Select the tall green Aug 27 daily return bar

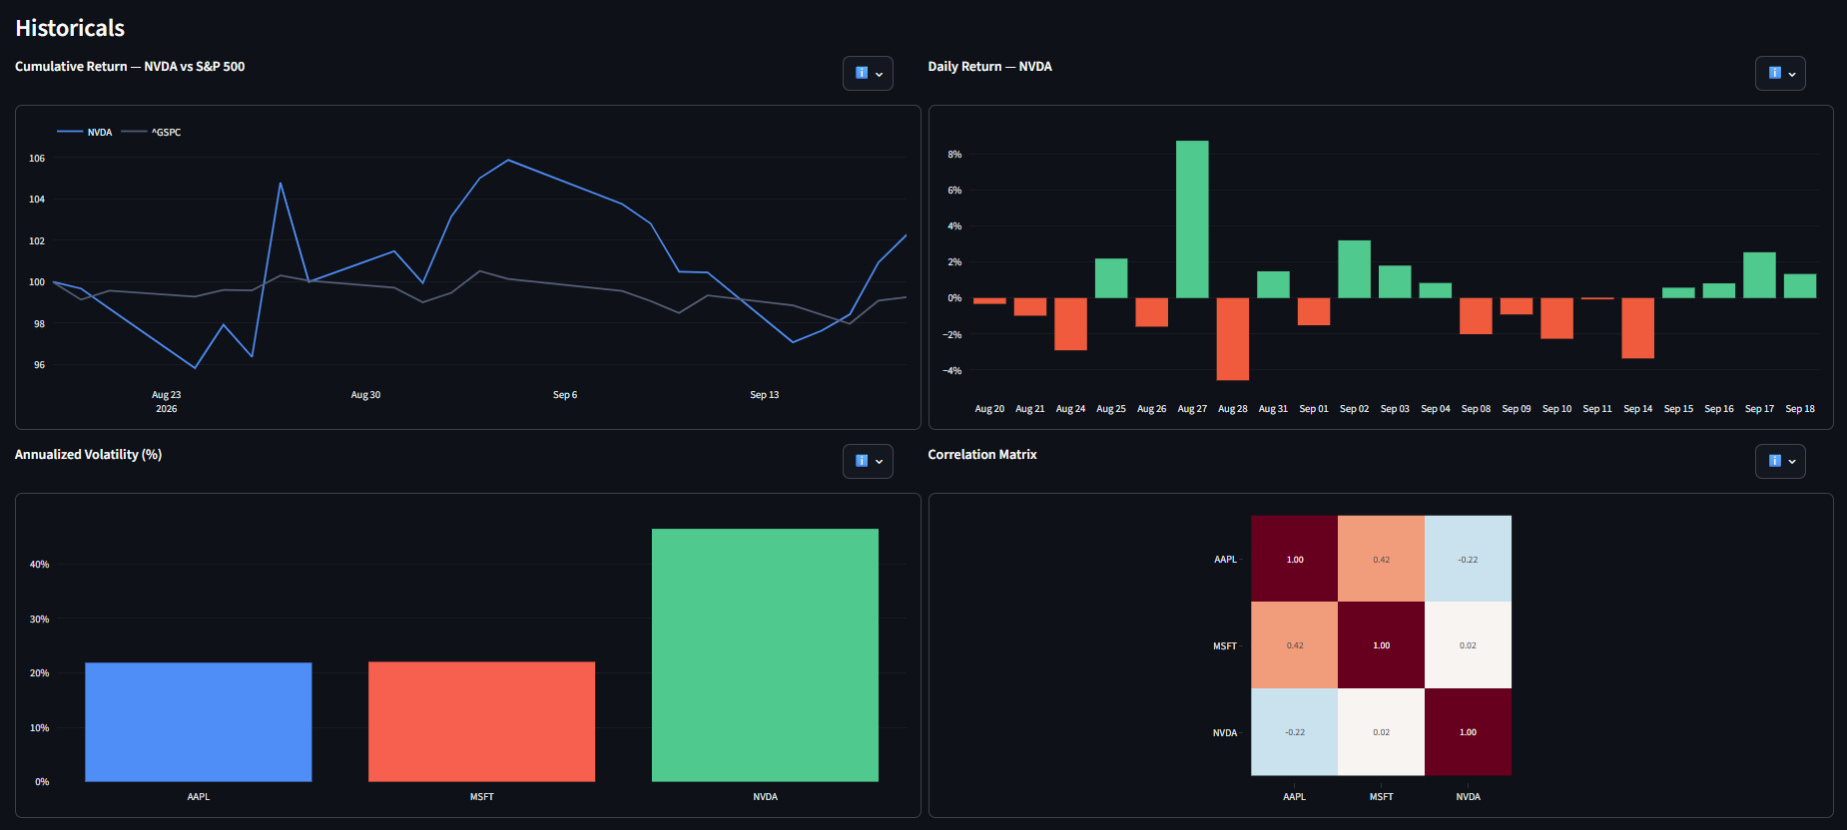pyautogui.click(x=1192, y=219)
